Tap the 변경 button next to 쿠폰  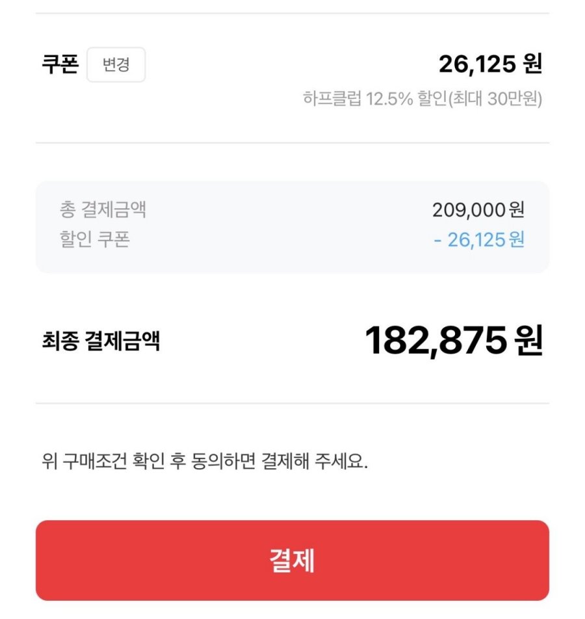(x=116, y=65)
